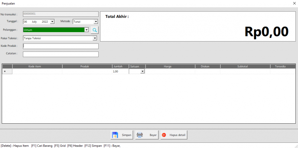
Task: Click the No transaksi field 00000001
Action: pos(61,14)
